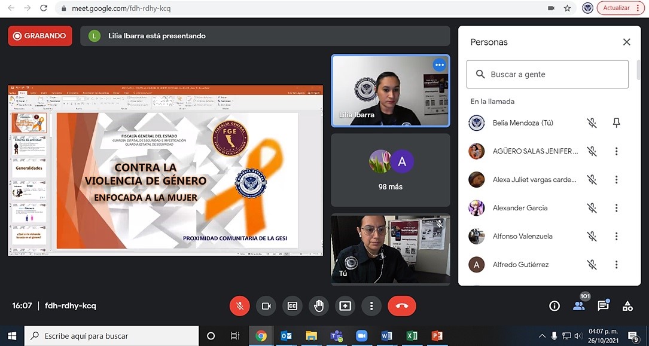Open more options in call controls

click(371, 306)
